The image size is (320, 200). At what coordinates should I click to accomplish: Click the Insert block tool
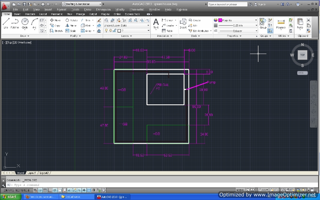pos(183,23)
